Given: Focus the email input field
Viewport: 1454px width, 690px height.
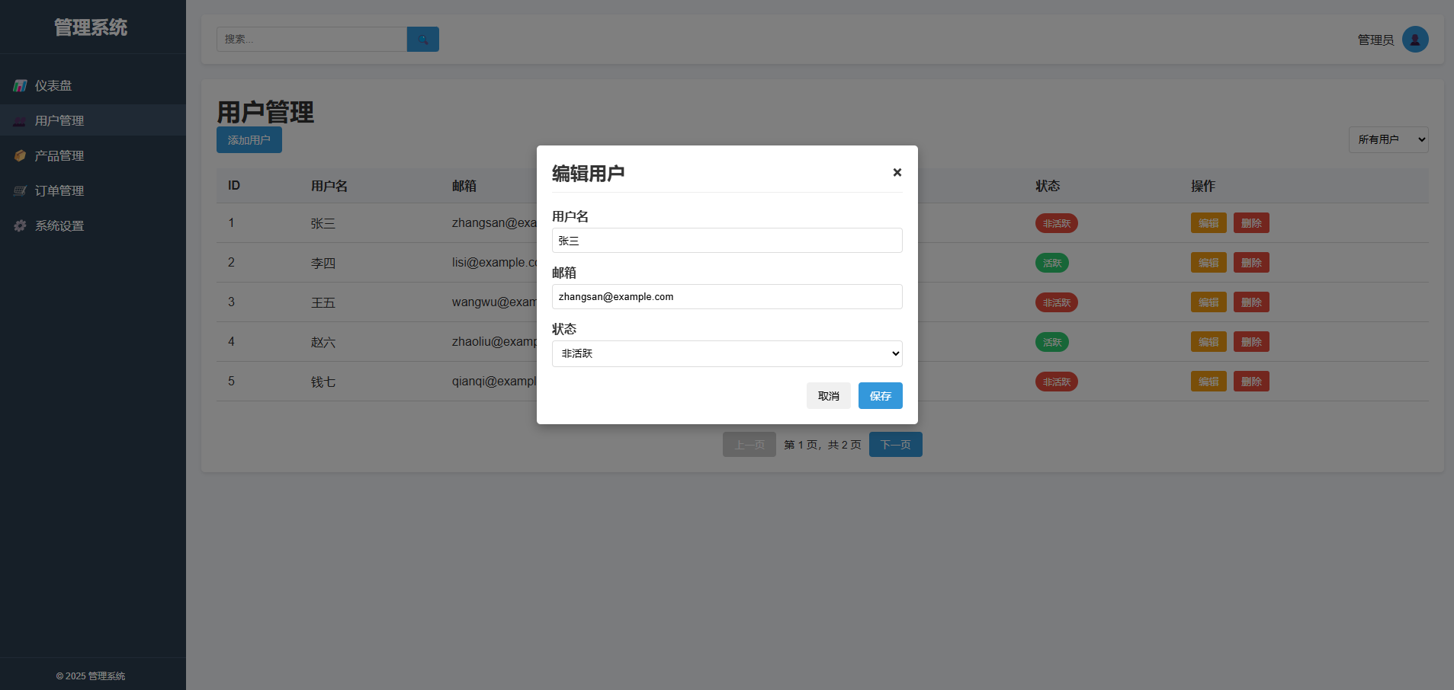Looking at the screenshot, I should pos(727,297).
